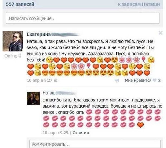The image size is (166, 148).
Task: Click "Мне нравится" on the post
Action: click(138, 80)
